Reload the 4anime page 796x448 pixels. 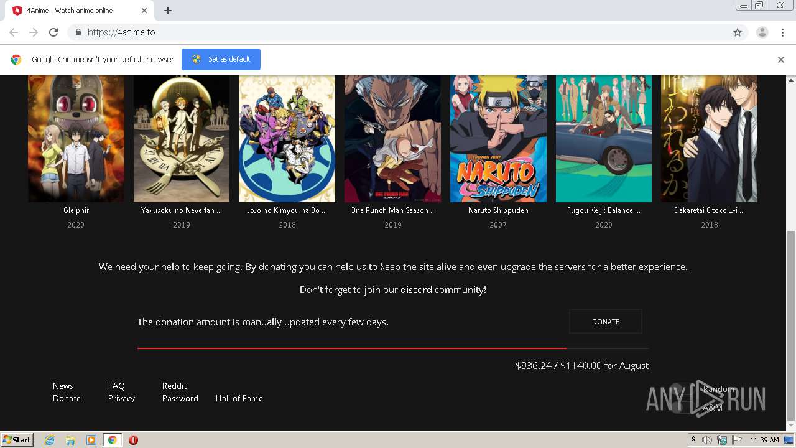click(x=53, y=32)
